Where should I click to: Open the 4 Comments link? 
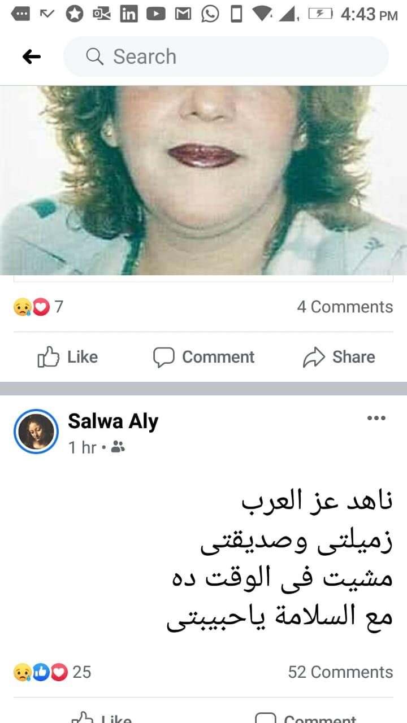(345, 307)
